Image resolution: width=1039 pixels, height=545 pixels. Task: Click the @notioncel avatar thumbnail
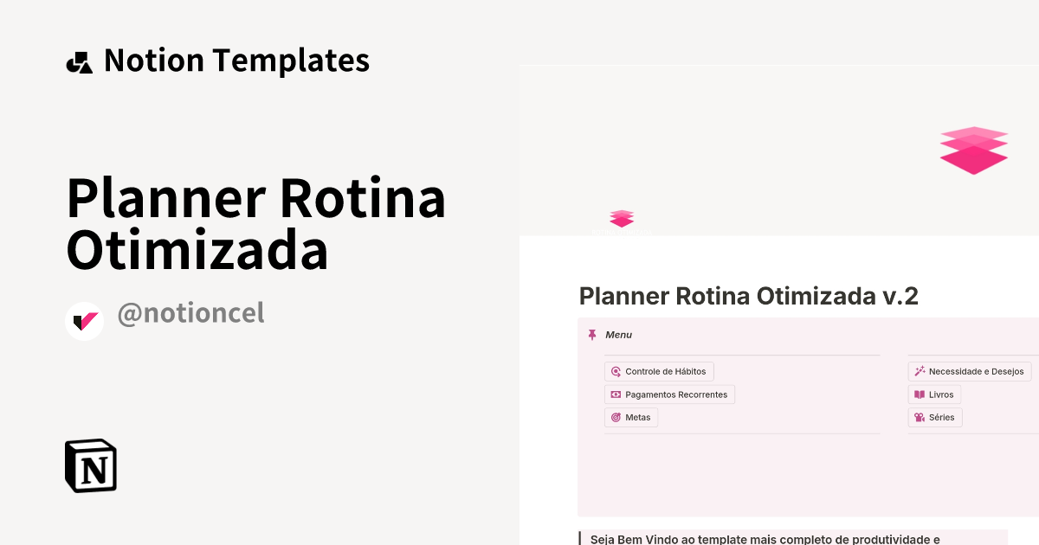[84, 321]
